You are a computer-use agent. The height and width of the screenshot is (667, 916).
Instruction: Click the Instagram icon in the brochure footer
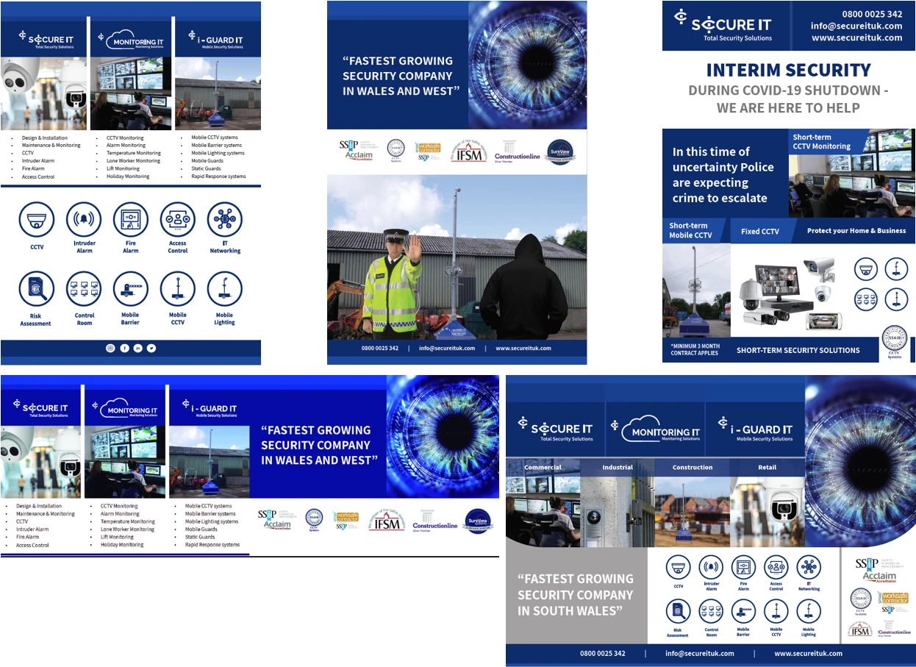110,348
